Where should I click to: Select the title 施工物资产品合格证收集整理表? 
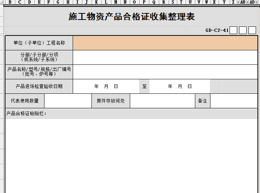click(x=132, y=17)
